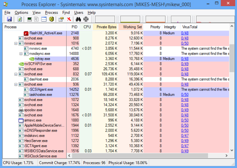Click the horizontal scrollbar right arrow
The width and height of the screenshot is (237, 168).
(226, 156)
